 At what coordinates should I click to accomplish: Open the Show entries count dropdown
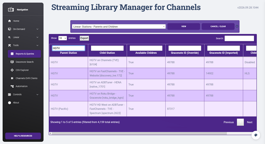point(63,38)
